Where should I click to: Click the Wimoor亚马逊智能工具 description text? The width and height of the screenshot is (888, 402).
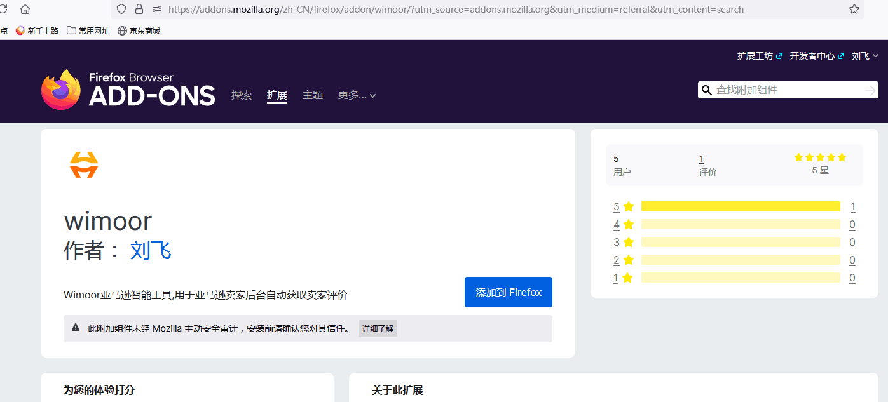click(205, 295)
